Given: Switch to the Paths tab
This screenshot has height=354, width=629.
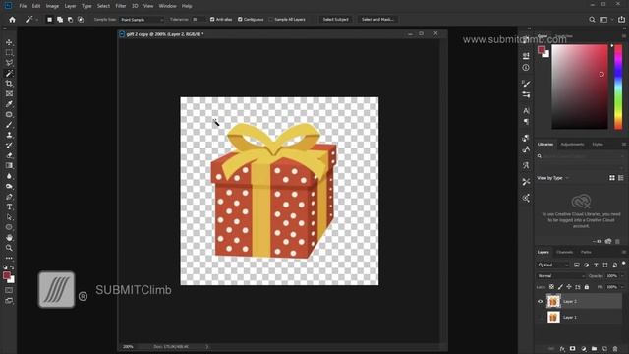Looking at the screenshot, I should pyautogui.click(x=586, y=252).
